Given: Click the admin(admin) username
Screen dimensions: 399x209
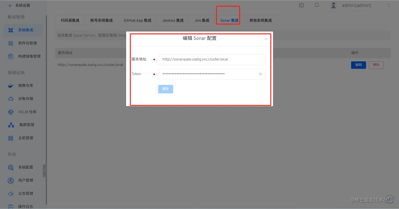Looking at the screenshot, I should click(x=357, y=5).
